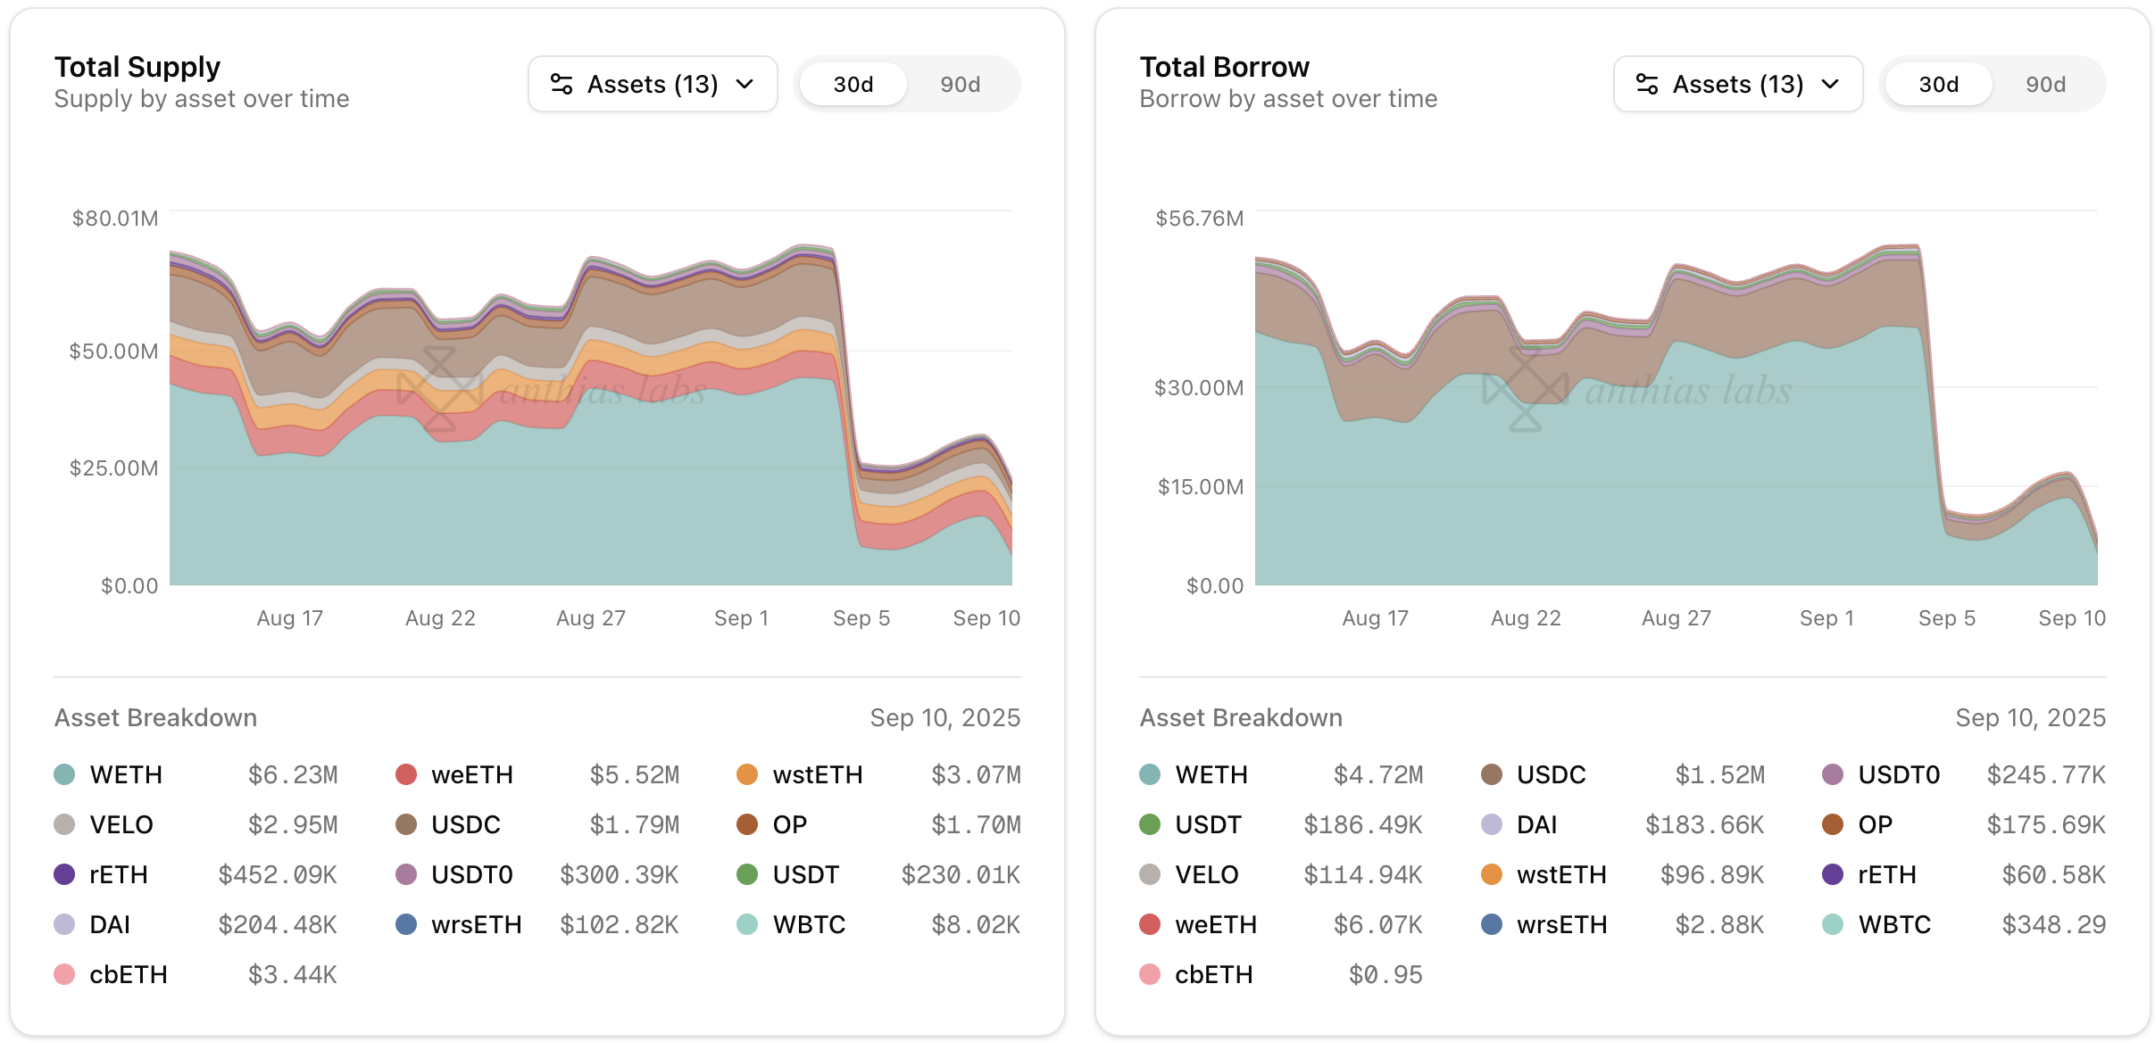Image resolution: width=2155 pixels, height=1042 pixels.
Task: Open Assets (13) dropdown in Total Borrow
Action: 1737,84
